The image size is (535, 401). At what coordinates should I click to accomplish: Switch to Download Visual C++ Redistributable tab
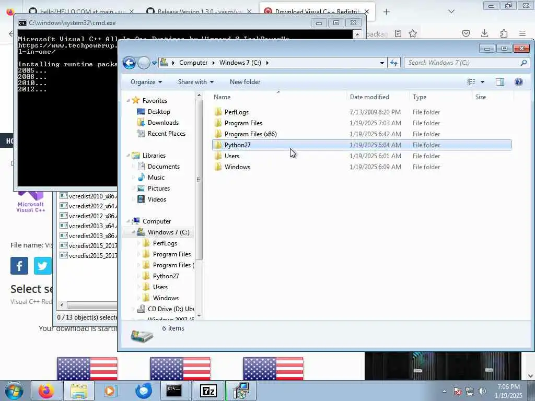[x=317, y=11]
